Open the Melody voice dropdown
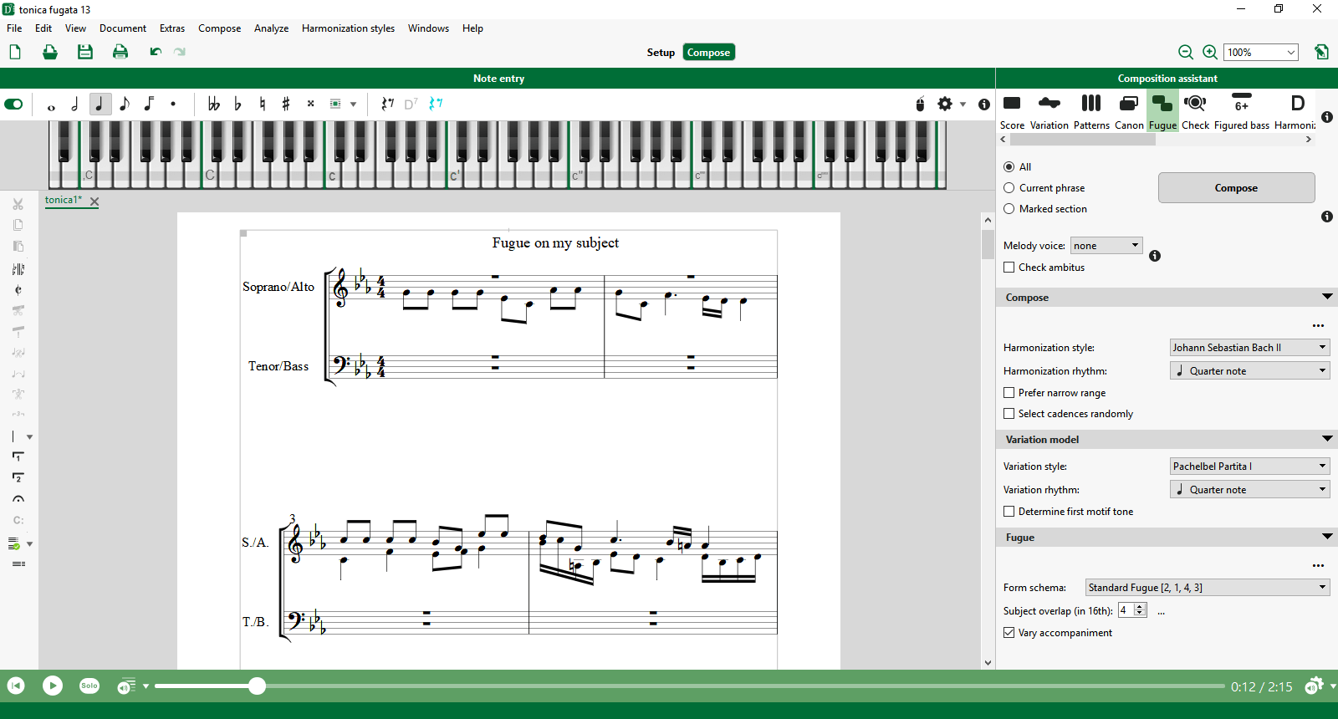Image resolution: width=1338 pixels, height=719 pixels. click(1106, 246)
